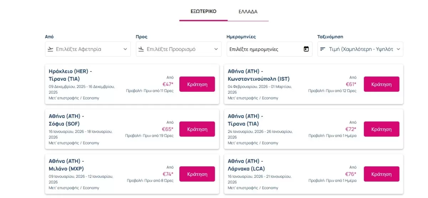This screenshot has height=198, width=428.
Task: Book the Αθήνα to Μιλάνο flight
Action: coord(197,174)
